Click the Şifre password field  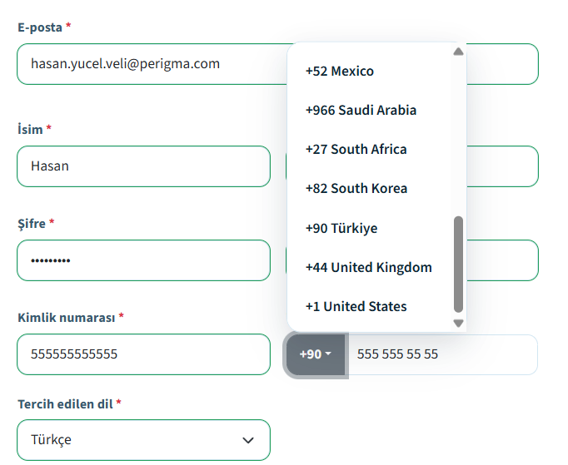point(143,260)
